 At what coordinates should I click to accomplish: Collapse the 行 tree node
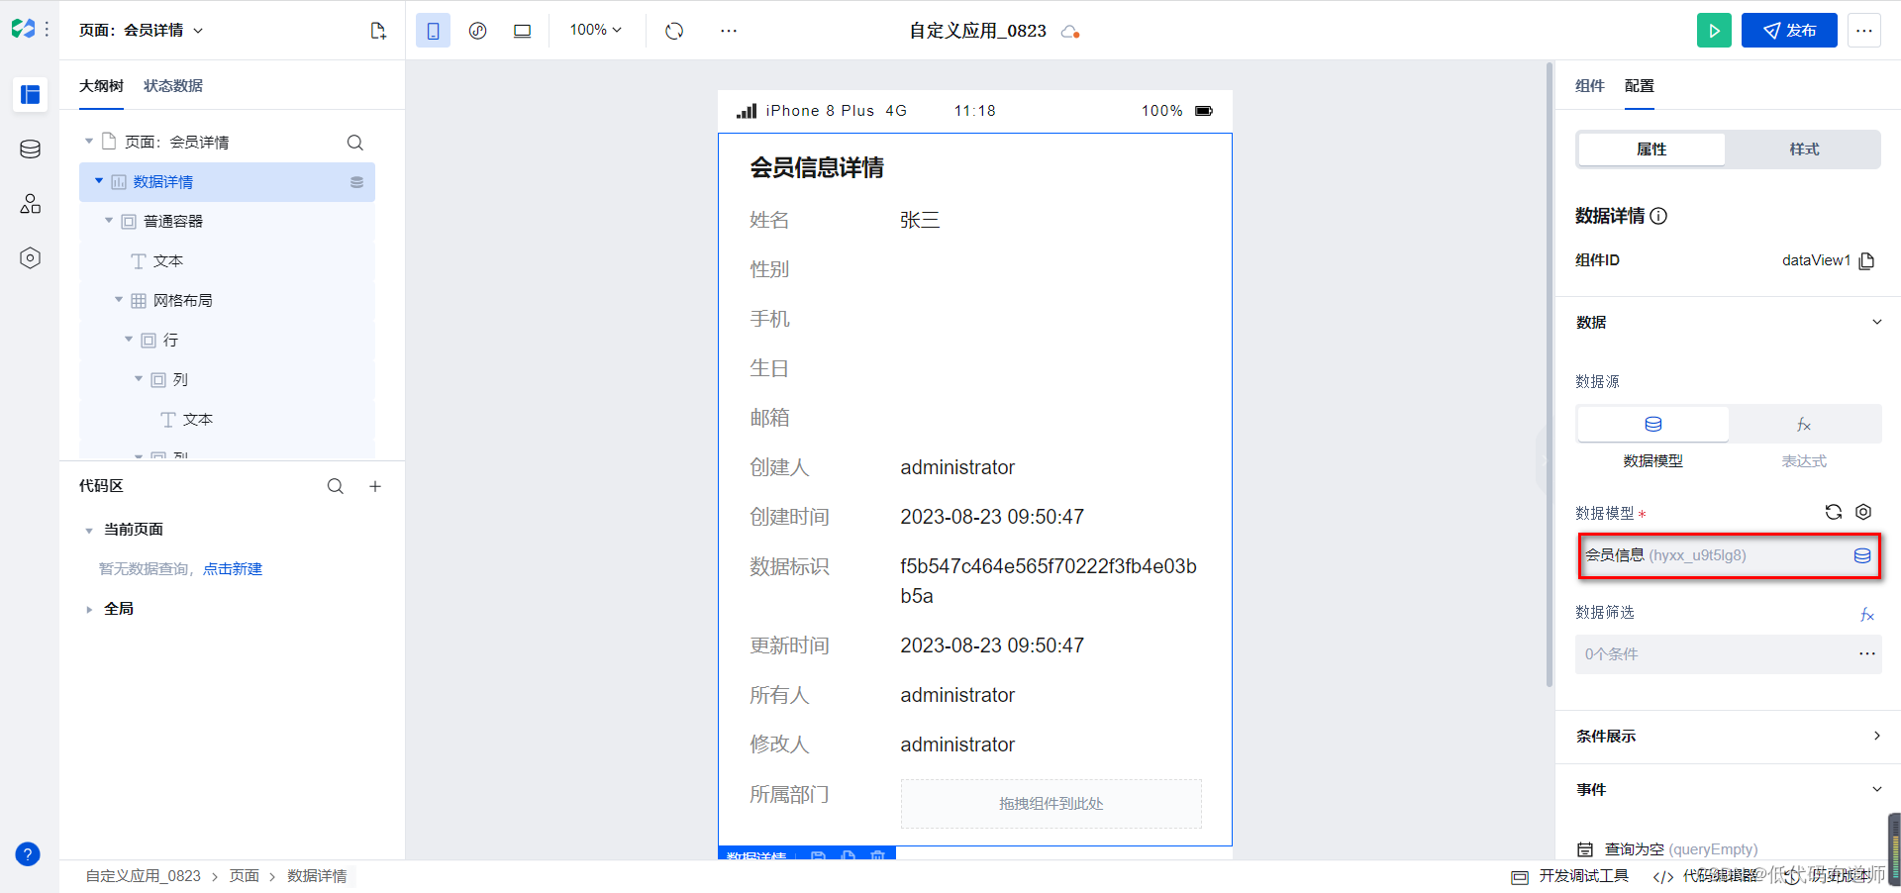click(x=129, y=340)
